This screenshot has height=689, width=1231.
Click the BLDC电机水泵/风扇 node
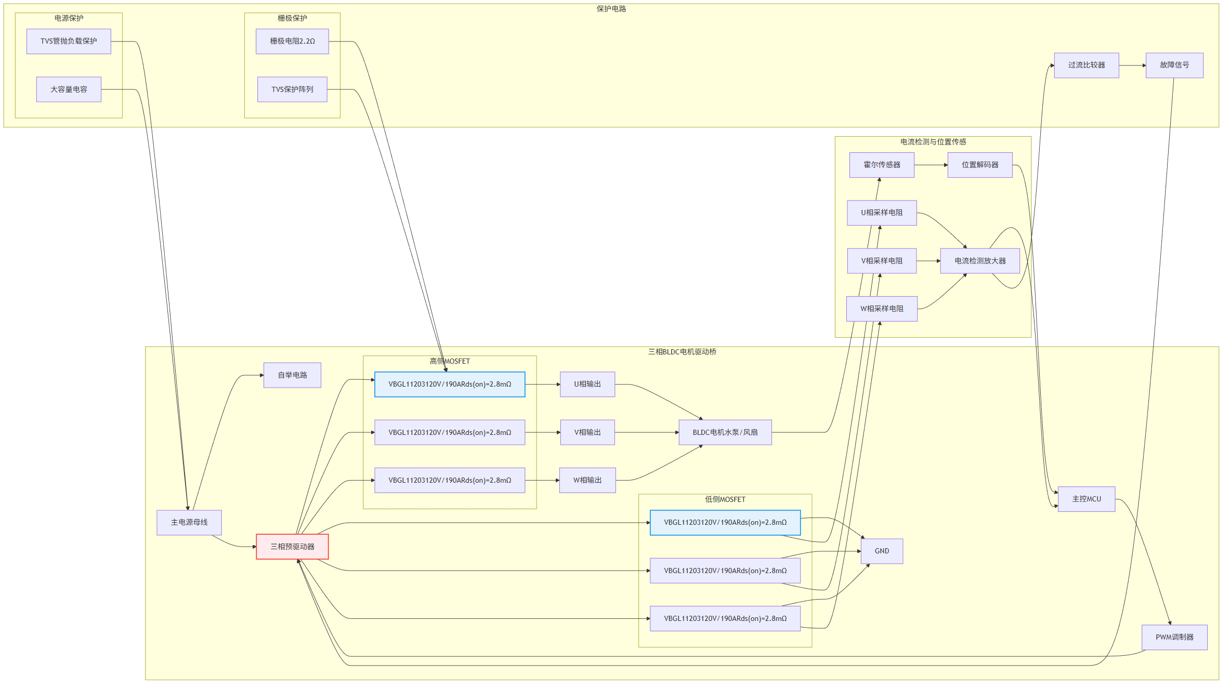click(x=725, y=432)
